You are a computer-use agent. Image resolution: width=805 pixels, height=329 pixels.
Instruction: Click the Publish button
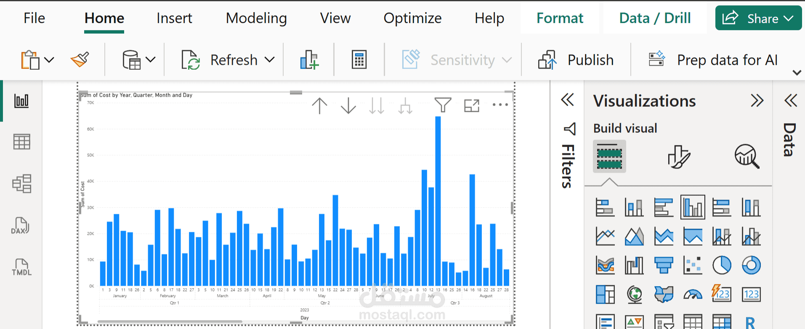pos(576,60)
